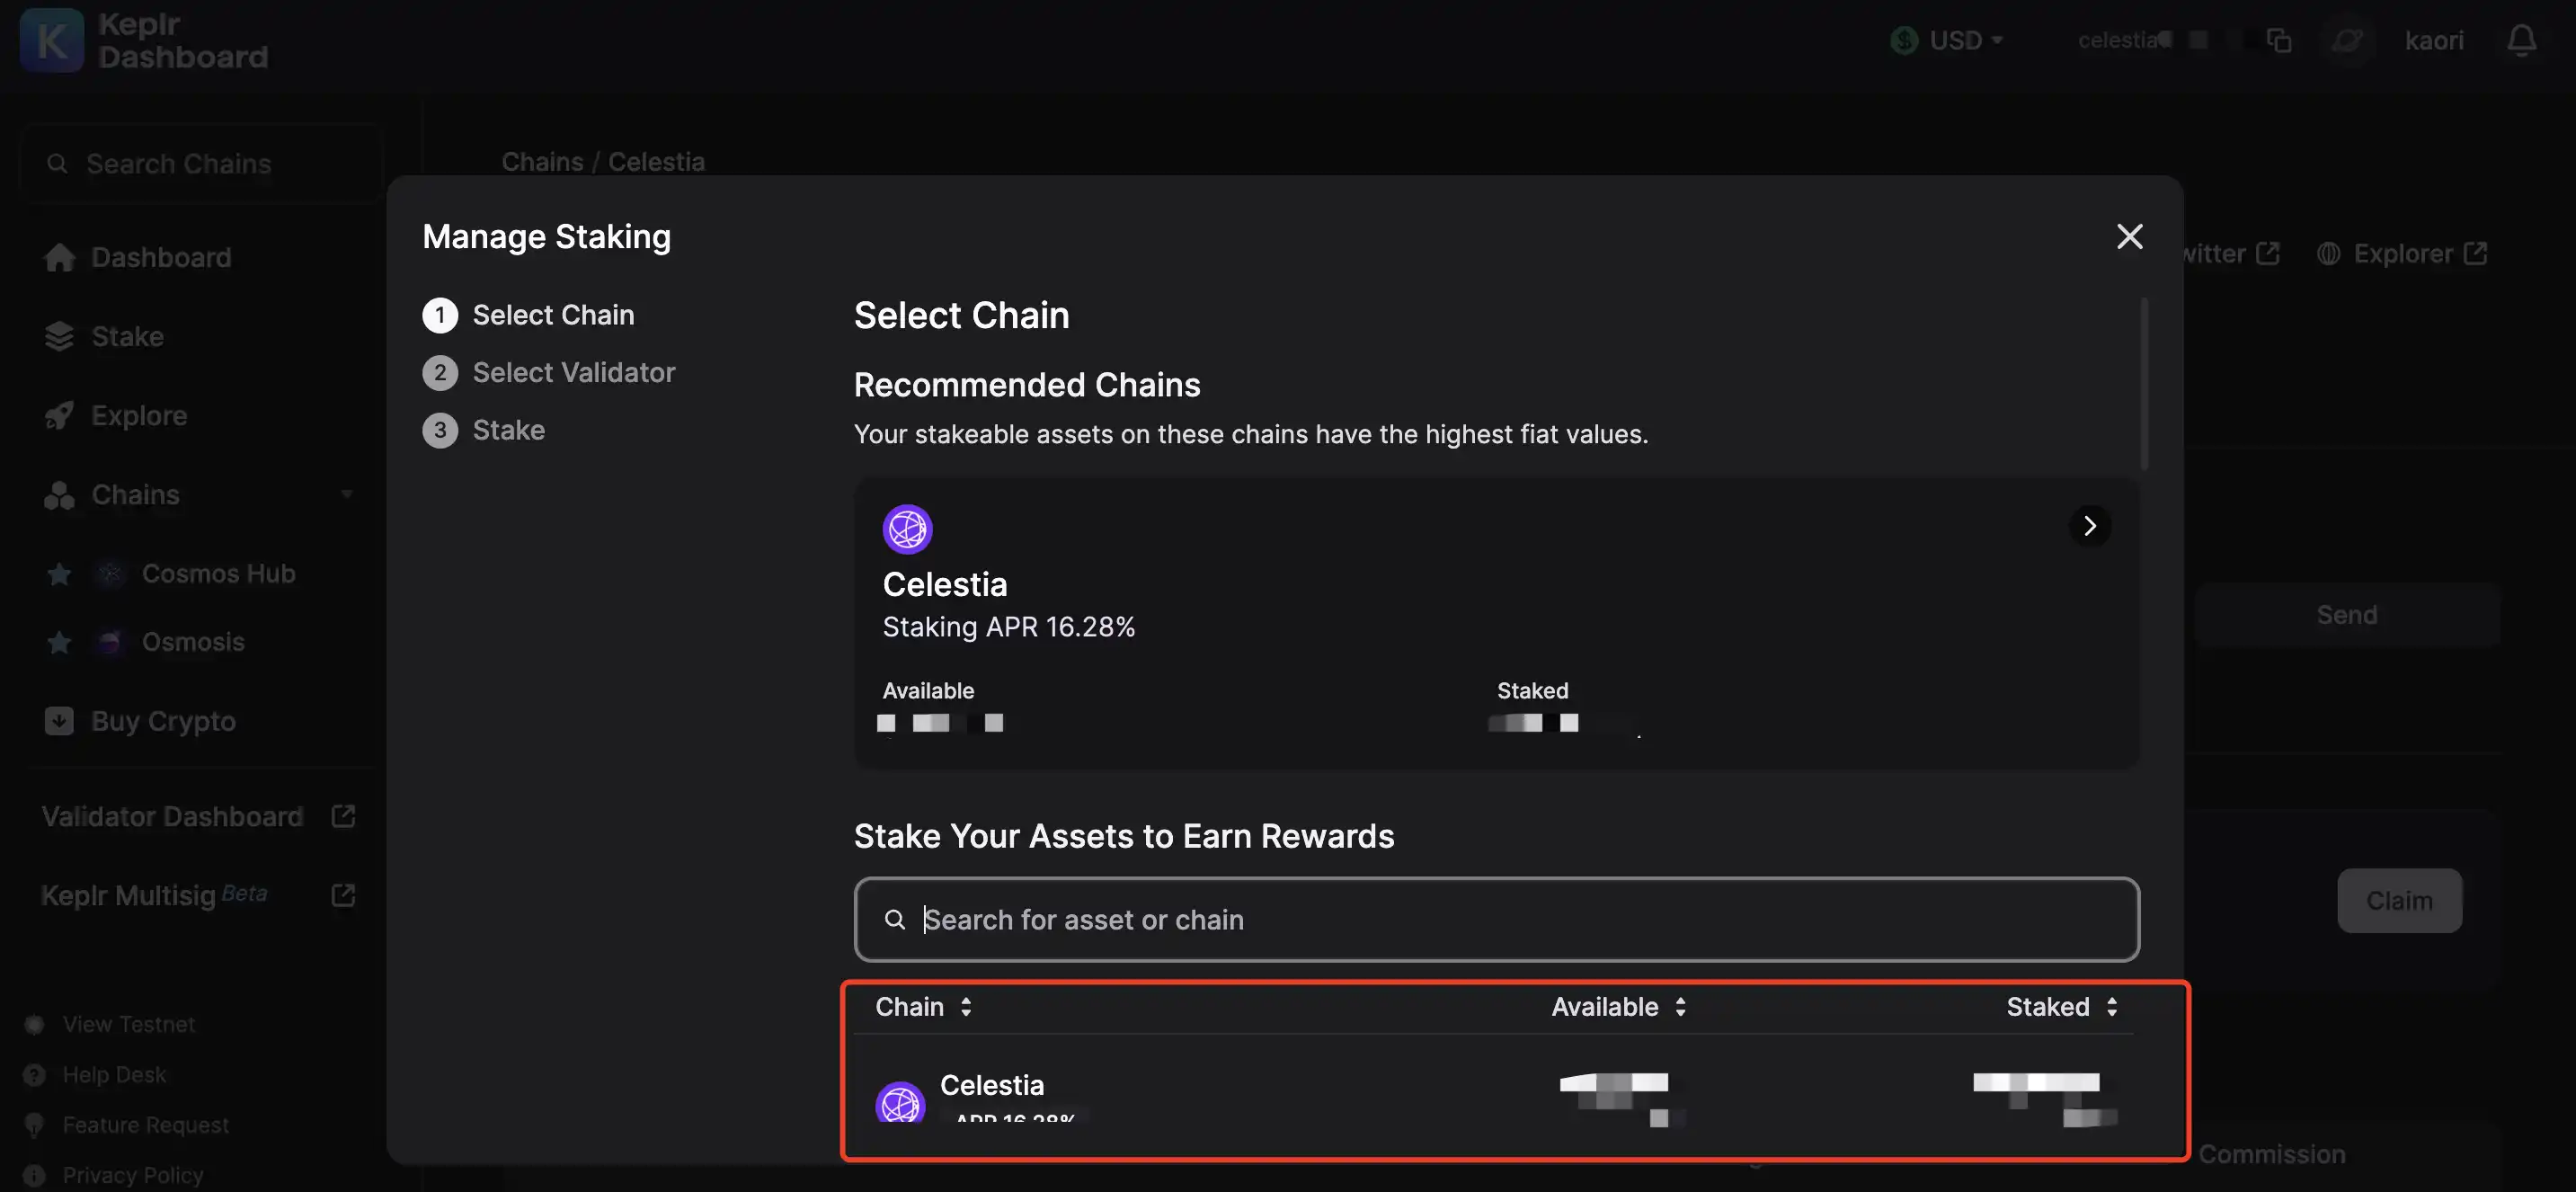2576x1192 pixels.
Task: Click the Search for asset or chain field
Action: [1496, 920]
